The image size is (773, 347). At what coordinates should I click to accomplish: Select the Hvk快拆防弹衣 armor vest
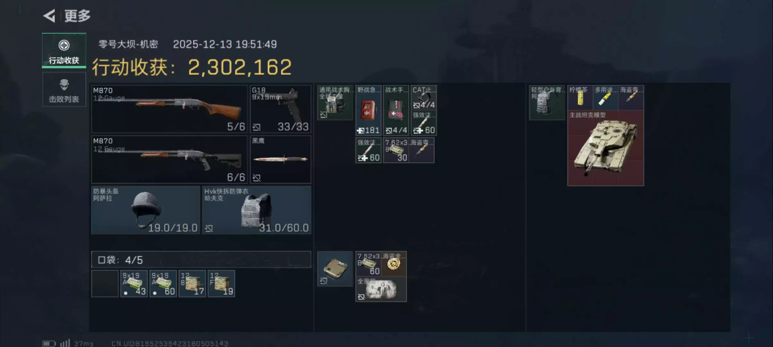tap(257, 210)
